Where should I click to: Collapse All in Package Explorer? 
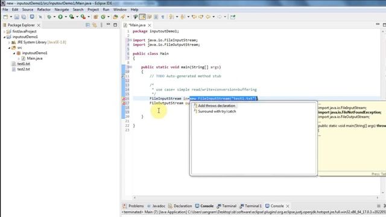87,25
